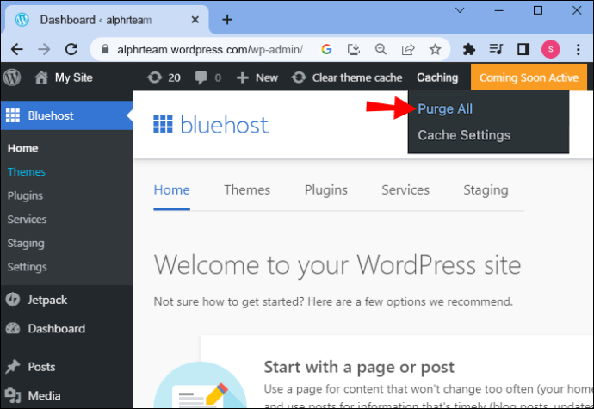
Task: Open the Jetpack menu
Action: [x=47, y=300]
